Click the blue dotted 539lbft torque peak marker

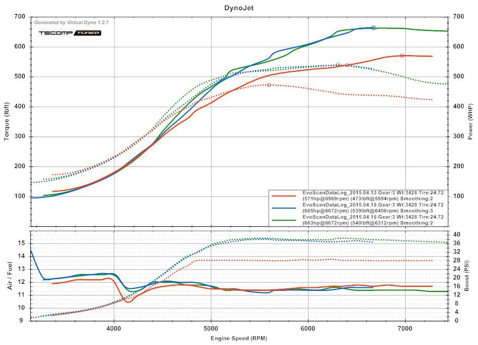(347, 65)
